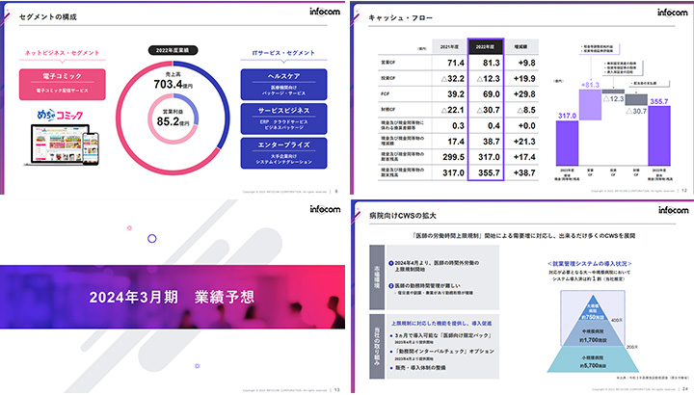This screenshot has width=694, height=395.
Task: Select the blue エンタープライズ box
Action: pyautogui.click(x=283, y=153)
